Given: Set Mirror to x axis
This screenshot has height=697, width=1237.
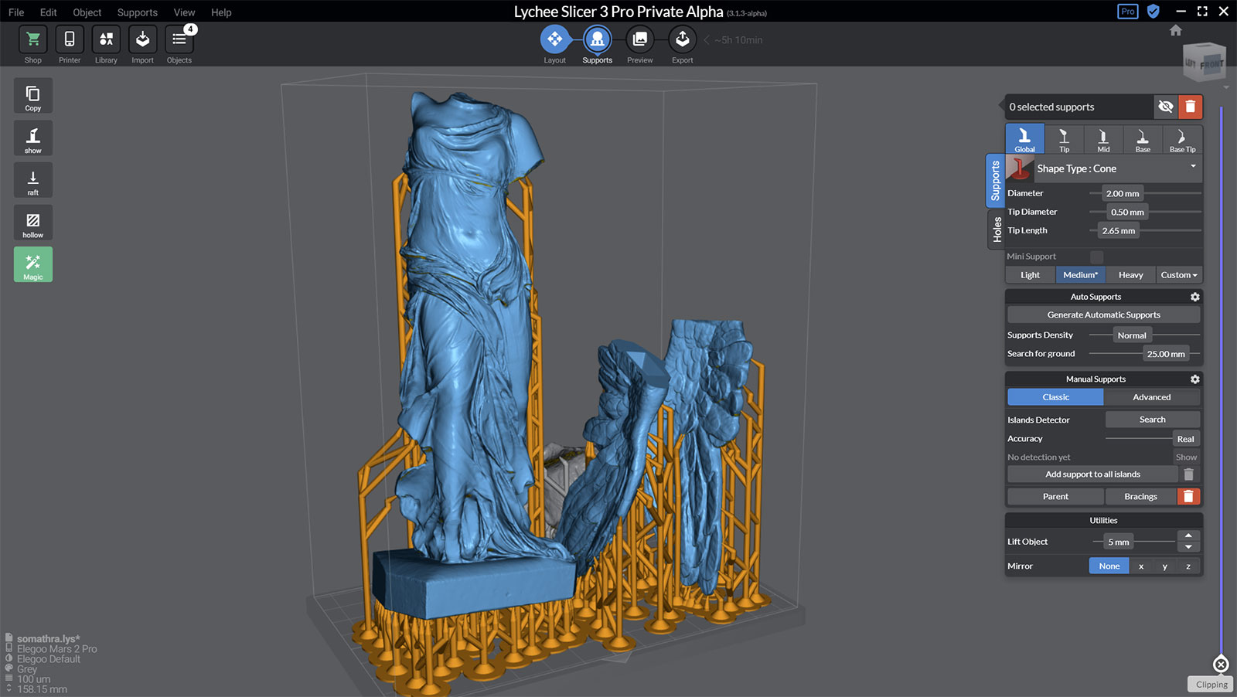Looking at the screenshot, I should tap(1141, 566).
